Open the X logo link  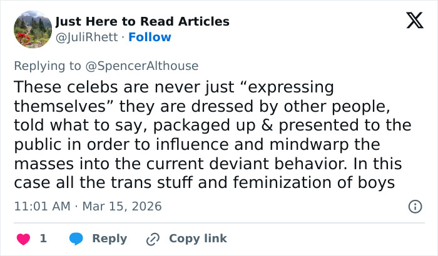pos(414,21)
